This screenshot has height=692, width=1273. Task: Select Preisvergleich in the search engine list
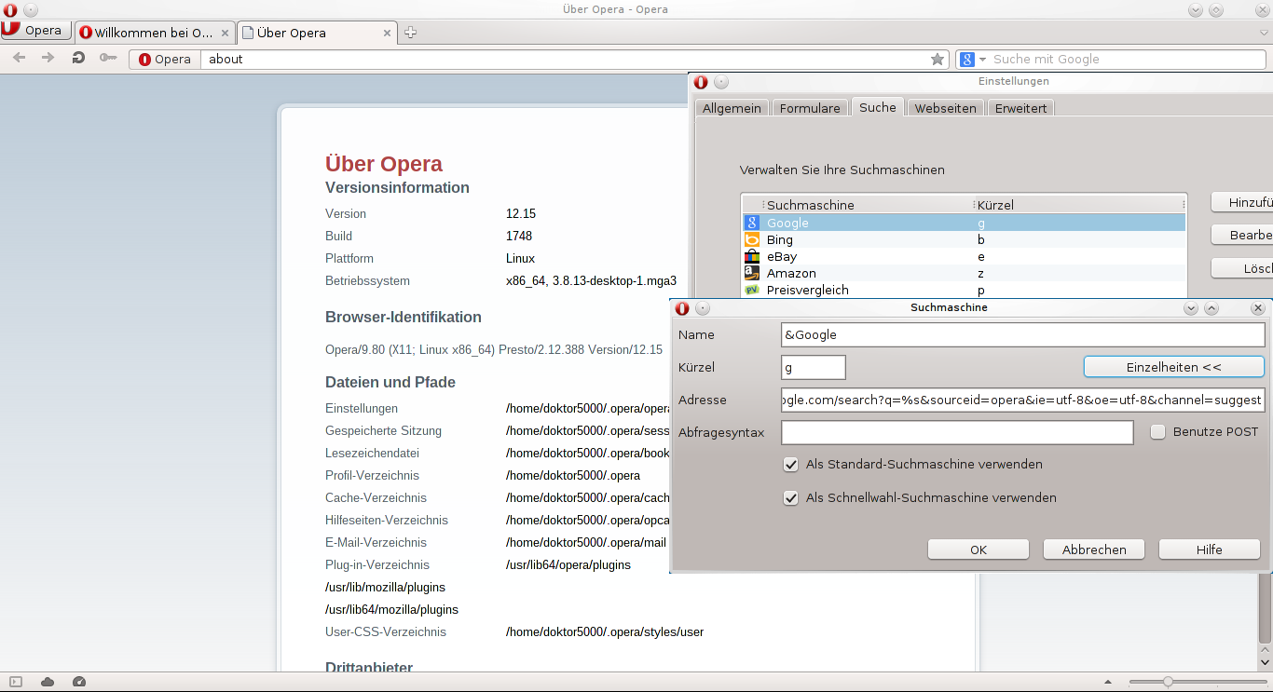pyautogui.click(x=964, y=290)
